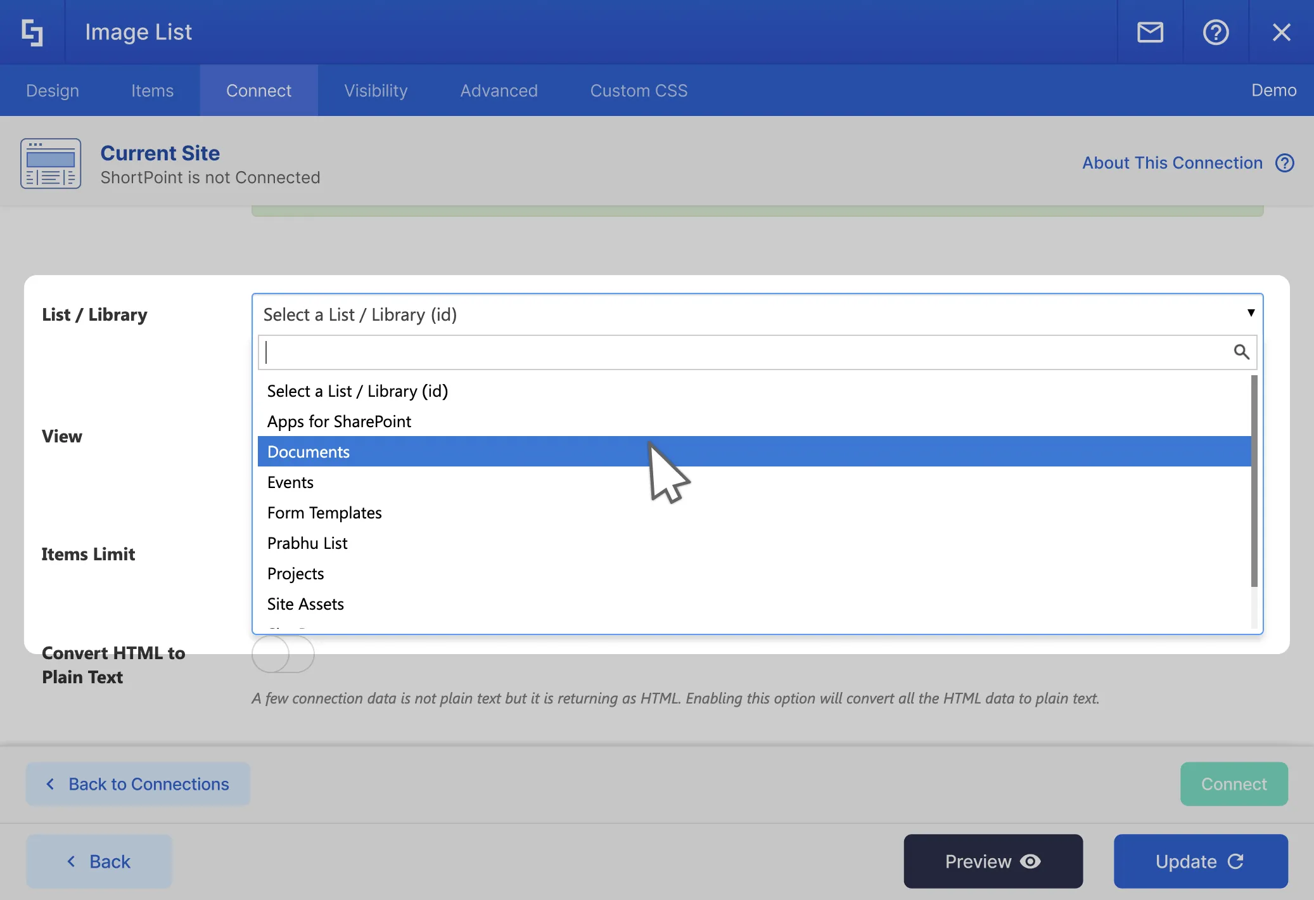Click the eye icon on Preview button
Screen dimensions: 1314x900
click(x=1030, y=861)
